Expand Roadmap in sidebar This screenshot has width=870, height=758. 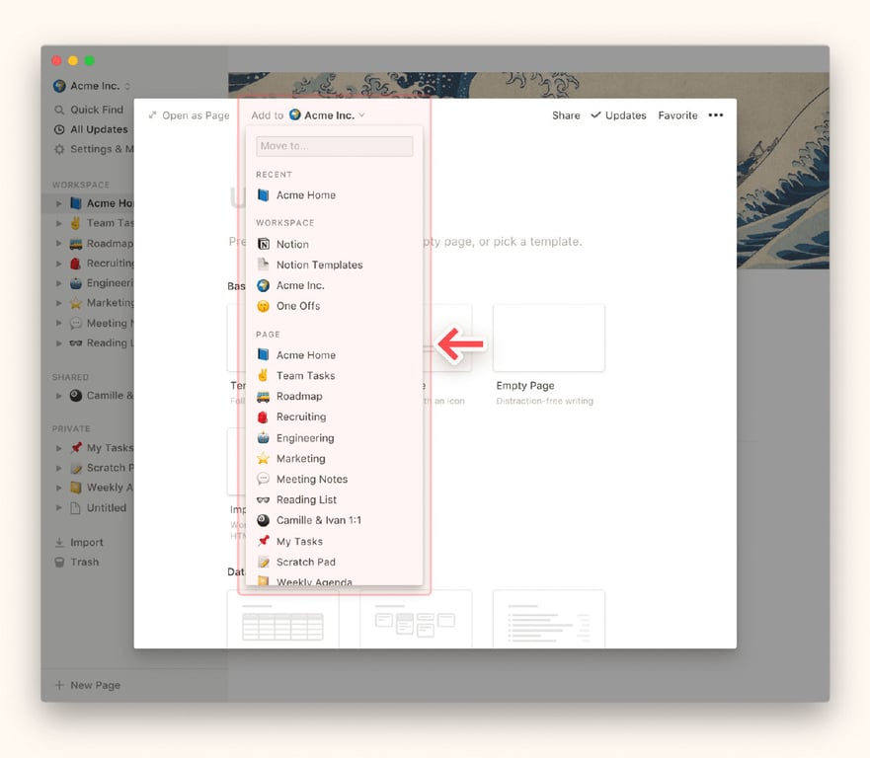[59, 243]
